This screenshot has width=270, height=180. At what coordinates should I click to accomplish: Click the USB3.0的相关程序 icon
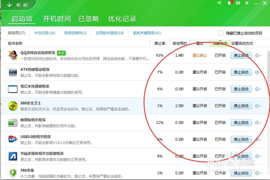(x=13, y=139)
